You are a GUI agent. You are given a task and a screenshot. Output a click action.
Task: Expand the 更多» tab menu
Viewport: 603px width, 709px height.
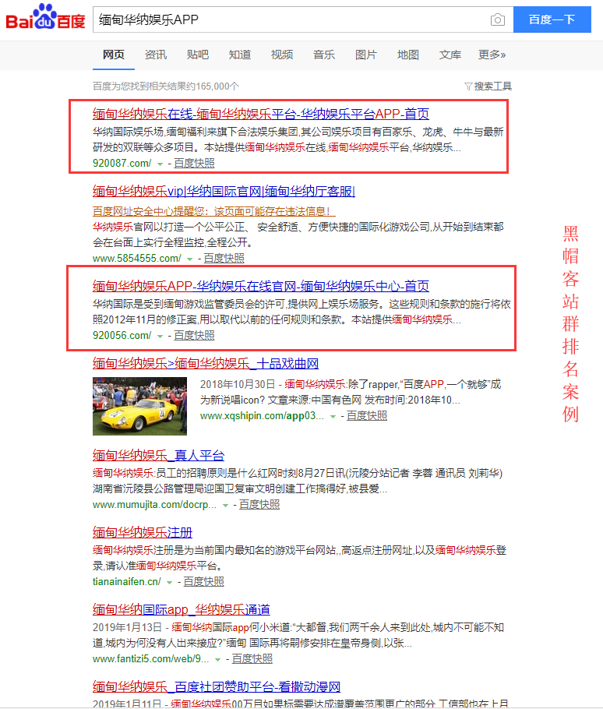pos(492,55)
